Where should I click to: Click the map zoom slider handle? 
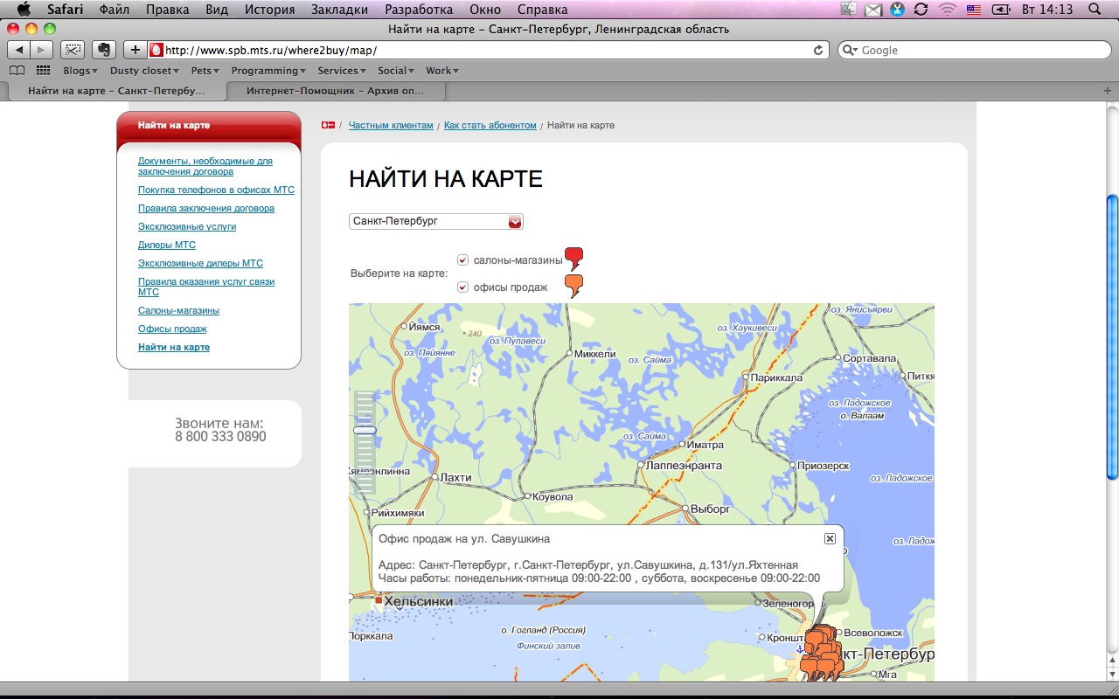(x=365, y=430)
